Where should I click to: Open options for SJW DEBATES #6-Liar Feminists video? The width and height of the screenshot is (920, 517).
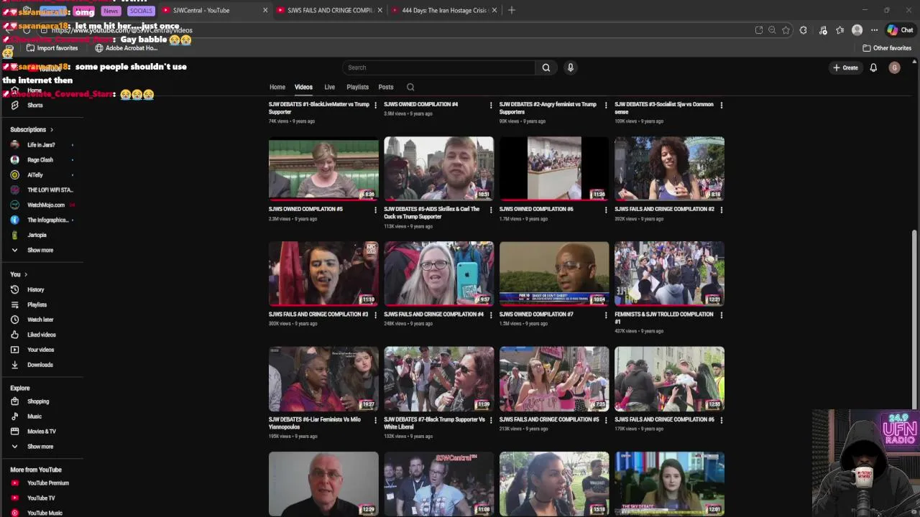pyautogui.click(x=375, y=420)
